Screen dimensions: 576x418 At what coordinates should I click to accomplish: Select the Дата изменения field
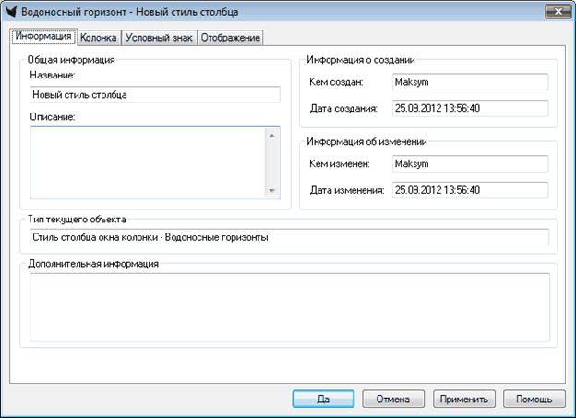pyautogui.click(x=469, y=190)
